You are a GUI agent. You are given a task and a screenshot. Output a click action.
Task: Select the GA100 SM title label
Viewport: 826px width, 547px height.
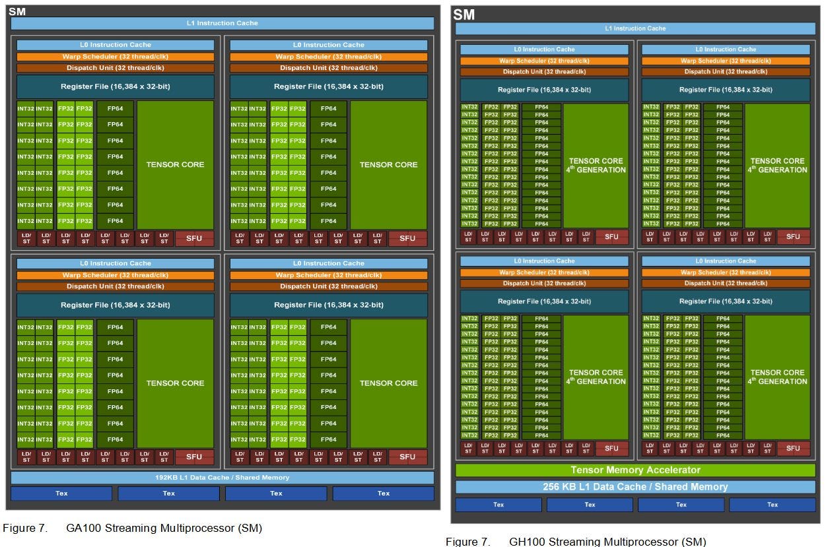[17, 11]
